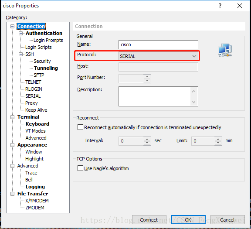Open Login Prompts settings
Viewport: 251px width, 229px height.
48,40
